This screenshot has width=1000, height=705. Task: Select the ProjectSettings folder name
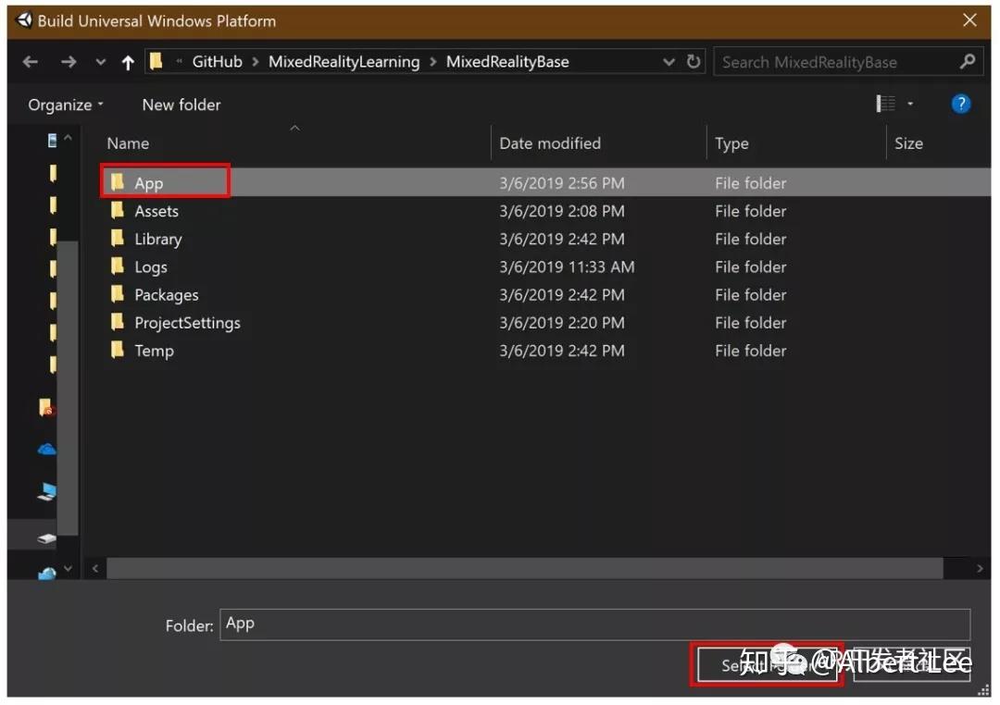187,323
